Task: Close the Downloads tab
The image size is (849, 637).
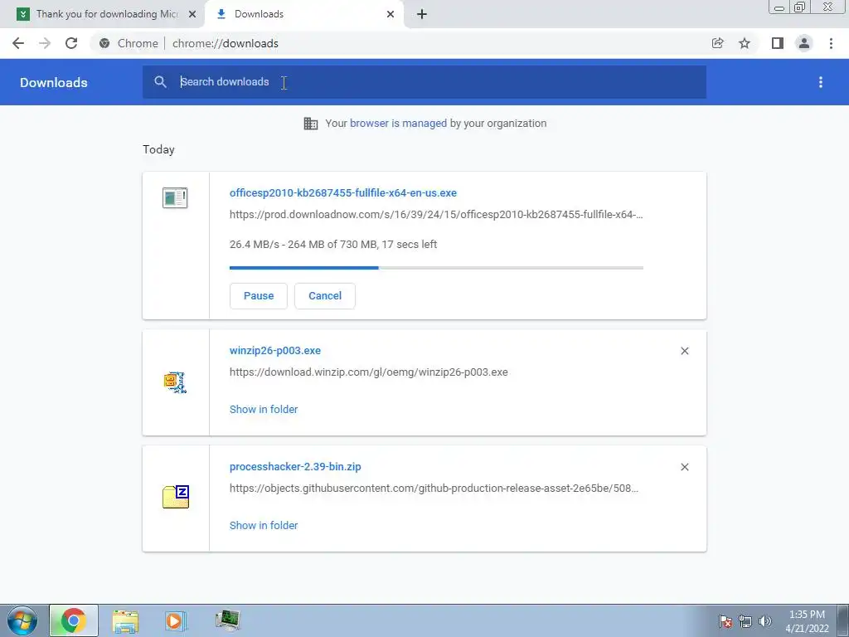Action: tap(391, 14)
